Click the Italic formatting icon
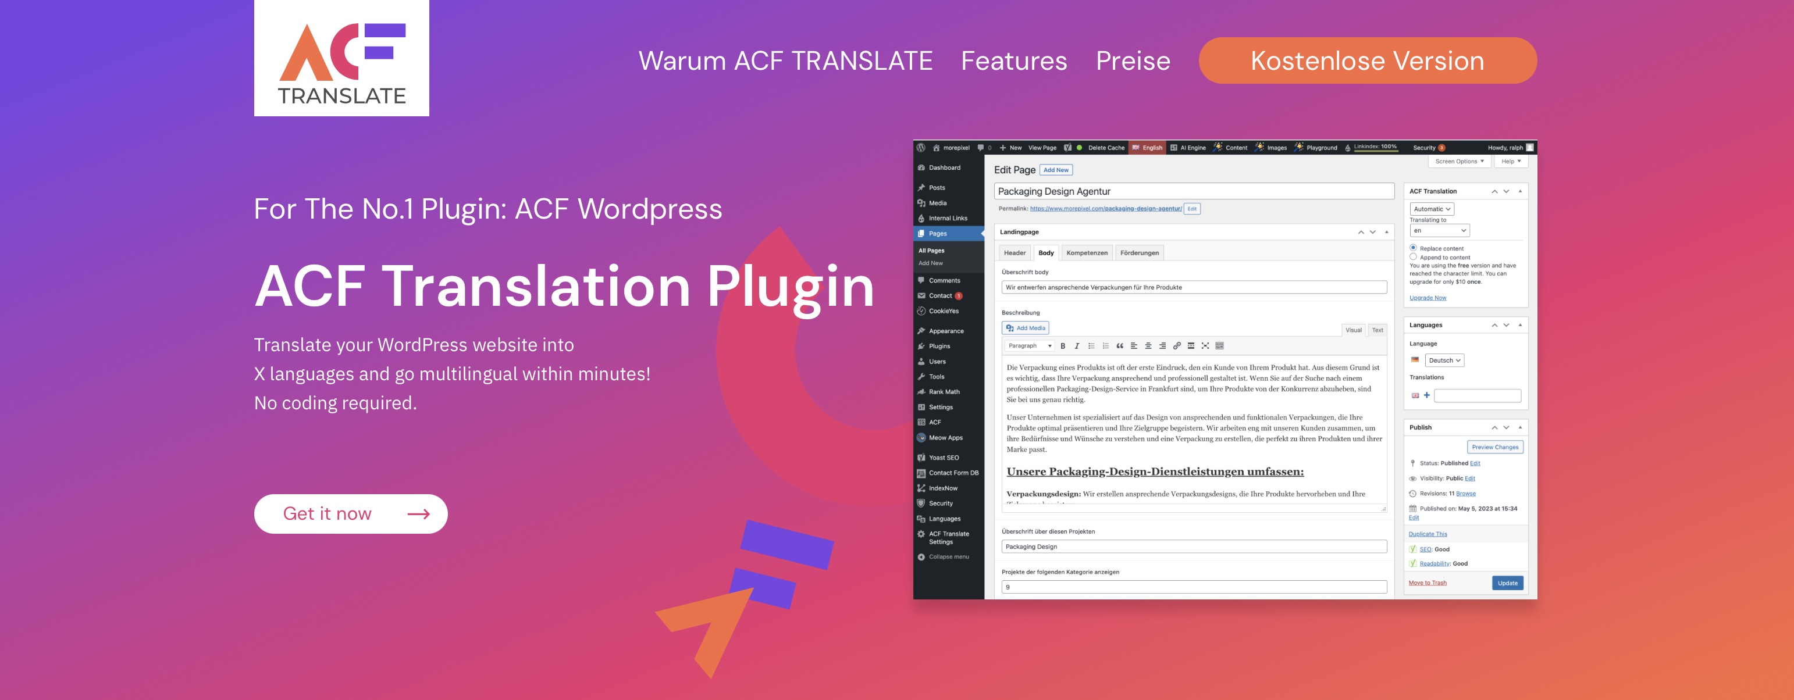 (x=1077, y=346)
